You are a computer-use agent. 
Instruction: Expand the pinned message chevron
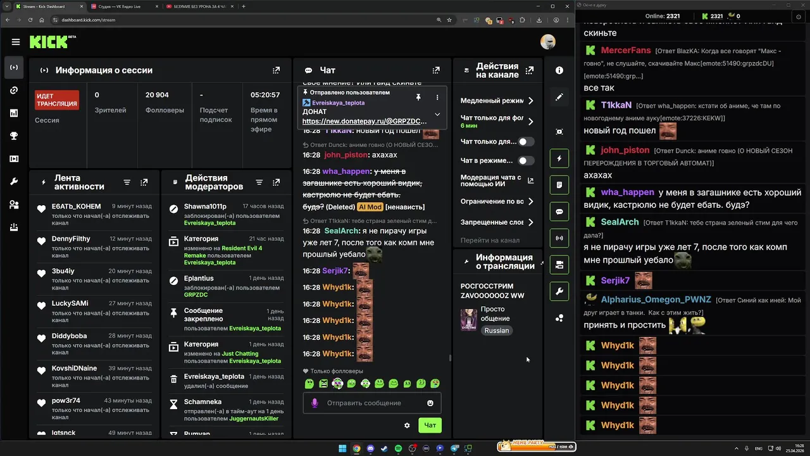pyautogui.click(x=437, y=115)
